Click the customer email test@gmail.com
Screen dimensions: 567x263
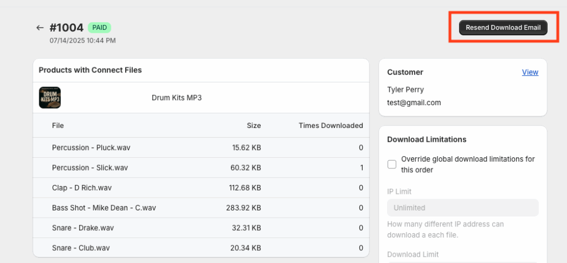click(x=414, y=103)
